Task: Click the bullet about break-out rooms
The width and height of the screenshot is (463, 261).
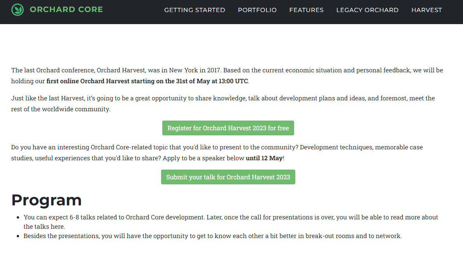Action: pos(212,236)
